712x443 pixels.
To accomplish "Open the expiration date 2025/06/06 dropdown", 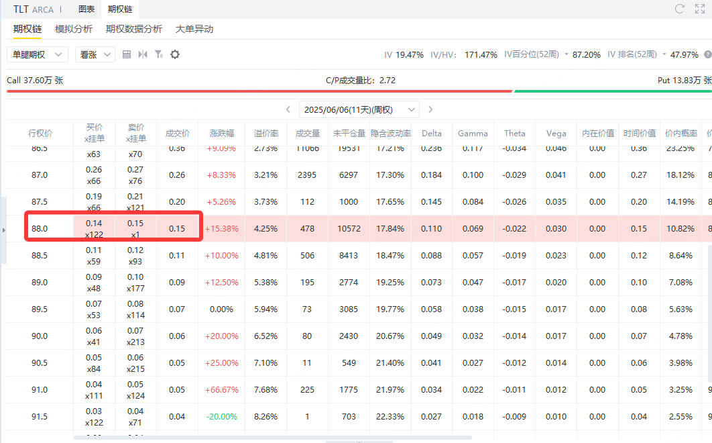I will coord(359,109).
